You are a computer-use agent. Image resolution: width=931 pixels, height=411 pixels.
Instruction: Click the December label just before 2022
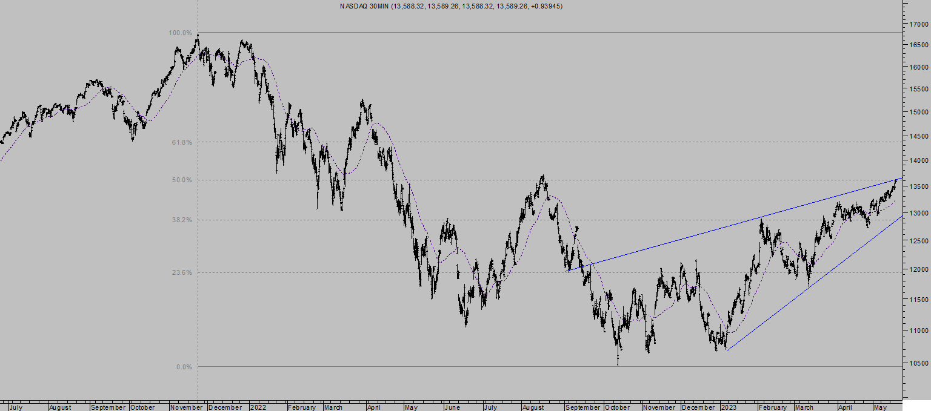click(x=225, y=407)
